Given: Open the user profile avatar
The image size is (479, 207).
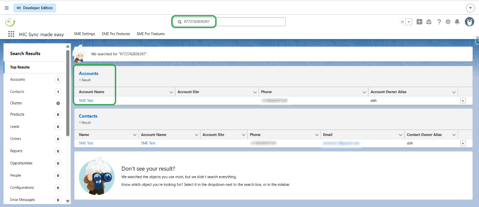Looking at the screenshot, I should point(469,22).
